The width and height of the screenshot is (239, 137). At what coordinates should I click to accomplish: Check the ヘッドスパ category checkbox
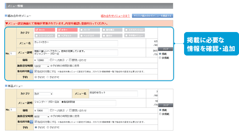tap(82, 36)
